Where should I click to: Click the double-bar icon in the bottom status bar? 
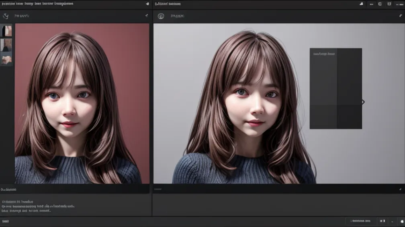[x=382, y=221]
